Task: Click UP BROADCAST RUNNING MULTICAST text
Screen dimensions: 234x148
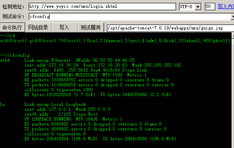Action: pyautogui.click(x=61, y=75)
